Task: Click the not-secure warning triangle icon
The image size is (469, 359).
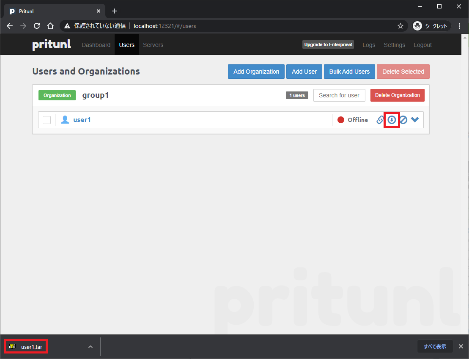Action: point(67,26)
